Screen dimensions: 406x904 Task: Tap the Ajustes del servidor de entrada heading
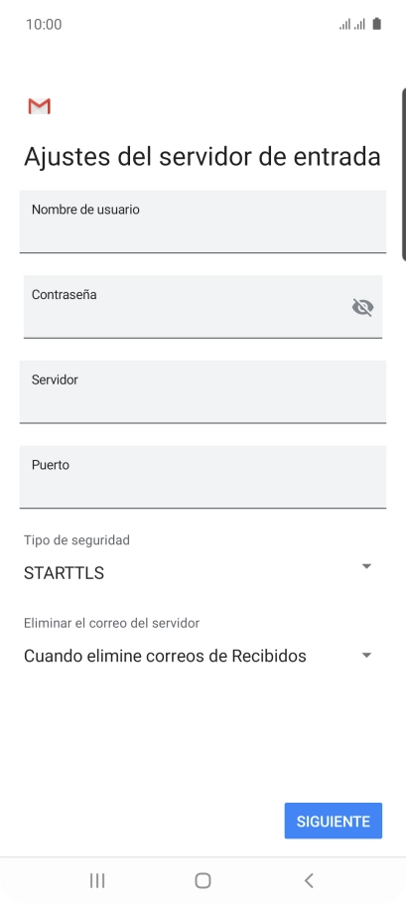tap(203, 157)
